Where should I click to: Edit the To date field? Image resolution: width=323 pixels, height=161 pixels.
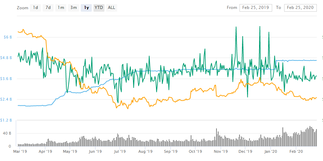[x=300, y=8]
